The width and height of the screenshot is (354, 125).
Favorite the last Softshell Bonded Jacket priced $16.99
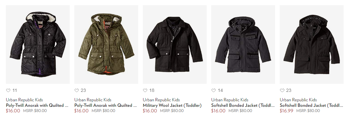[x=282, y=90]
